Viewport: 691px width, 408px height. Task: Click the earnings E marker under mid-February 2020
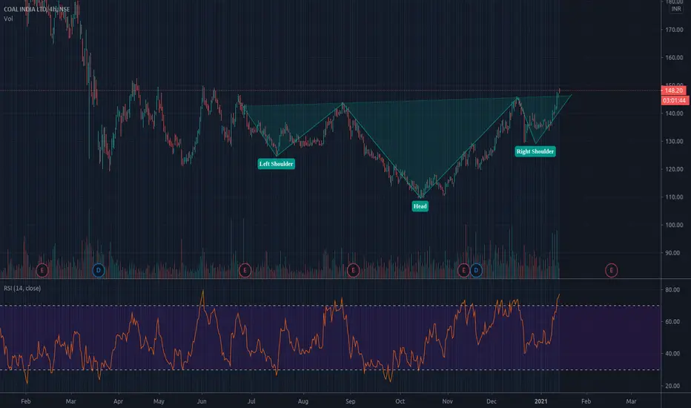pos(42,270)
